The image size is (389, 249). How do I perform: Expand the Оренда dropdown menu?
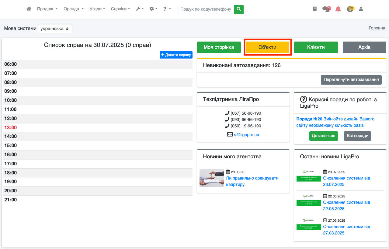point(74,9)
